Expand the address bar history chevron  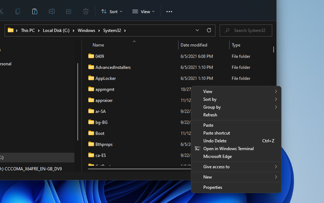click(x=197, y=31)
